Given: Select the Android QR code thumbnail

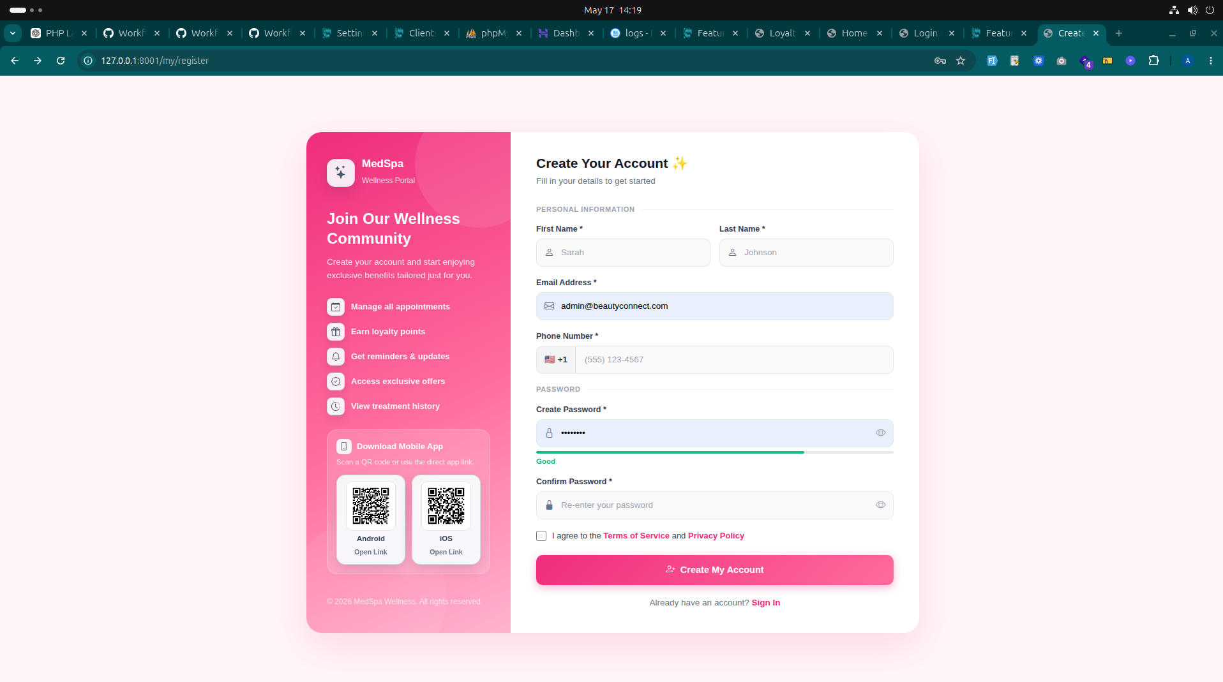Looking at the screenshot, I should click(371, 506).
